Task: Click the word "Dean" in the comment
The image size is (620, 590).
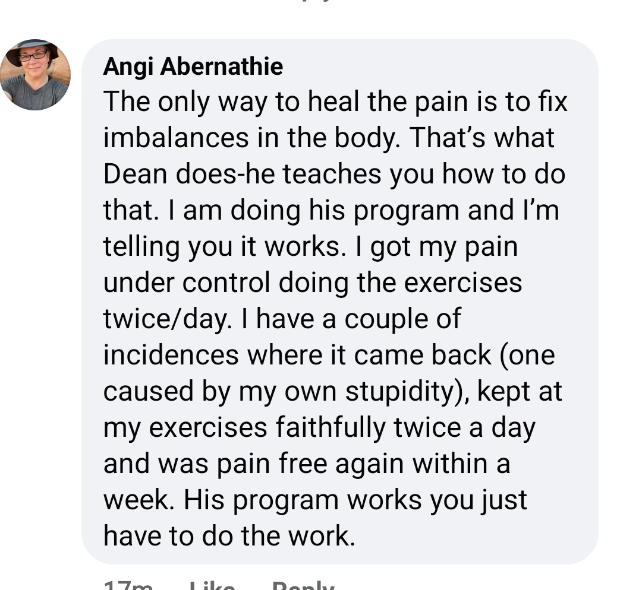Action: (135, 174)
